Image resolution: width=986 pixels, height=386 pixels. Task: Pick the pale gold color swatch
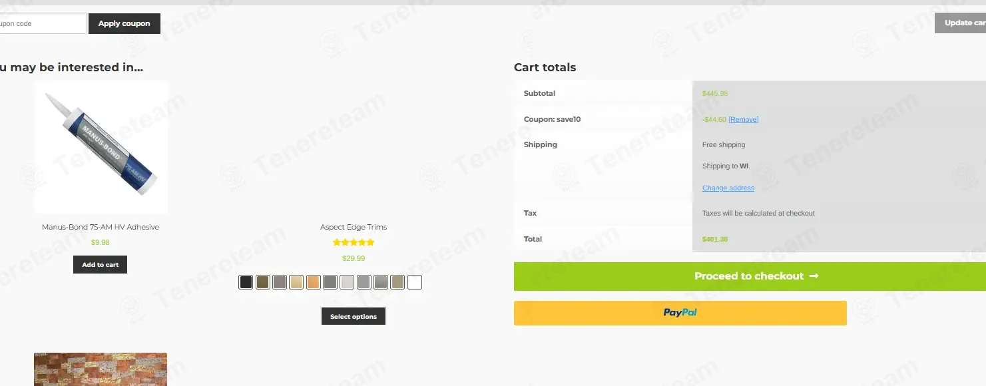pyautogui.click(x=296, y=282)
